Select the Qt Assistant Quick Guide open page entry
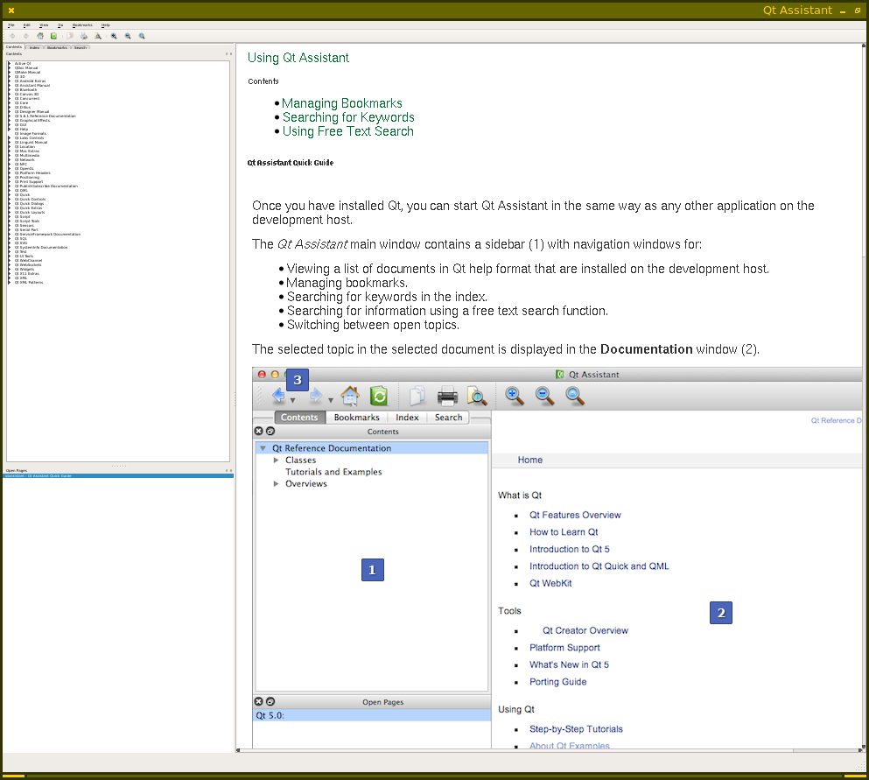The width and height of the screenshot is (869, 780). point(118,476)
